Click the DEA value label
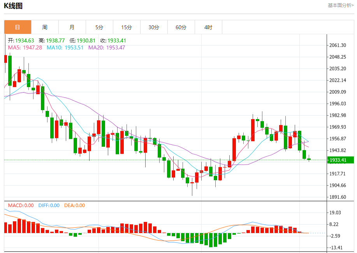The width and height of the screenshot is (357, 253). coord(74,206)
